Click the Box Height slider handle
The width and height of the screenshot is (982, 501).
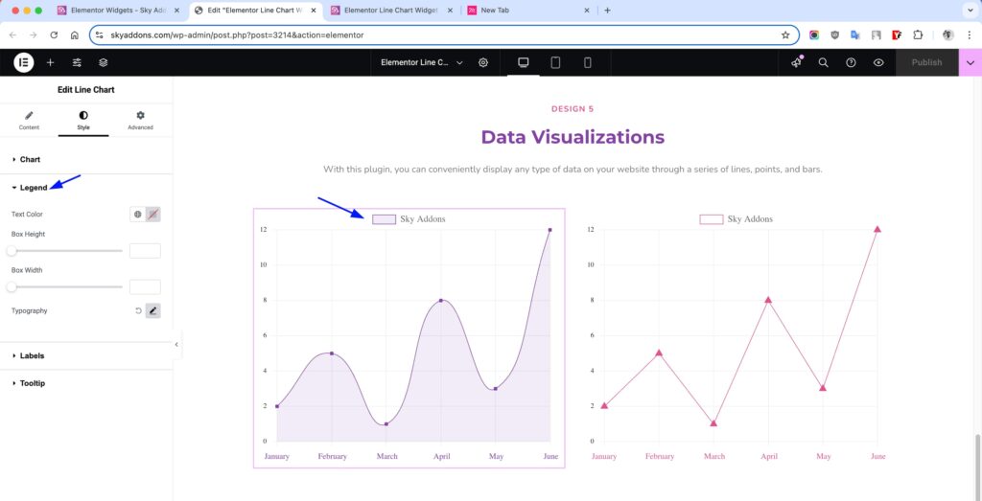click(x=12, y=251)
